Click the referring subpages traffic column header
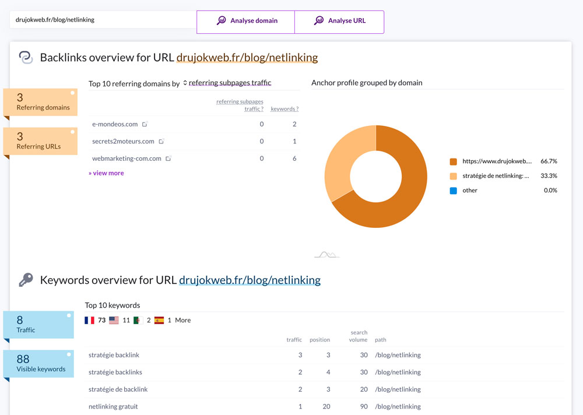This screenshot has height=415, width=583. pos(240,105)
